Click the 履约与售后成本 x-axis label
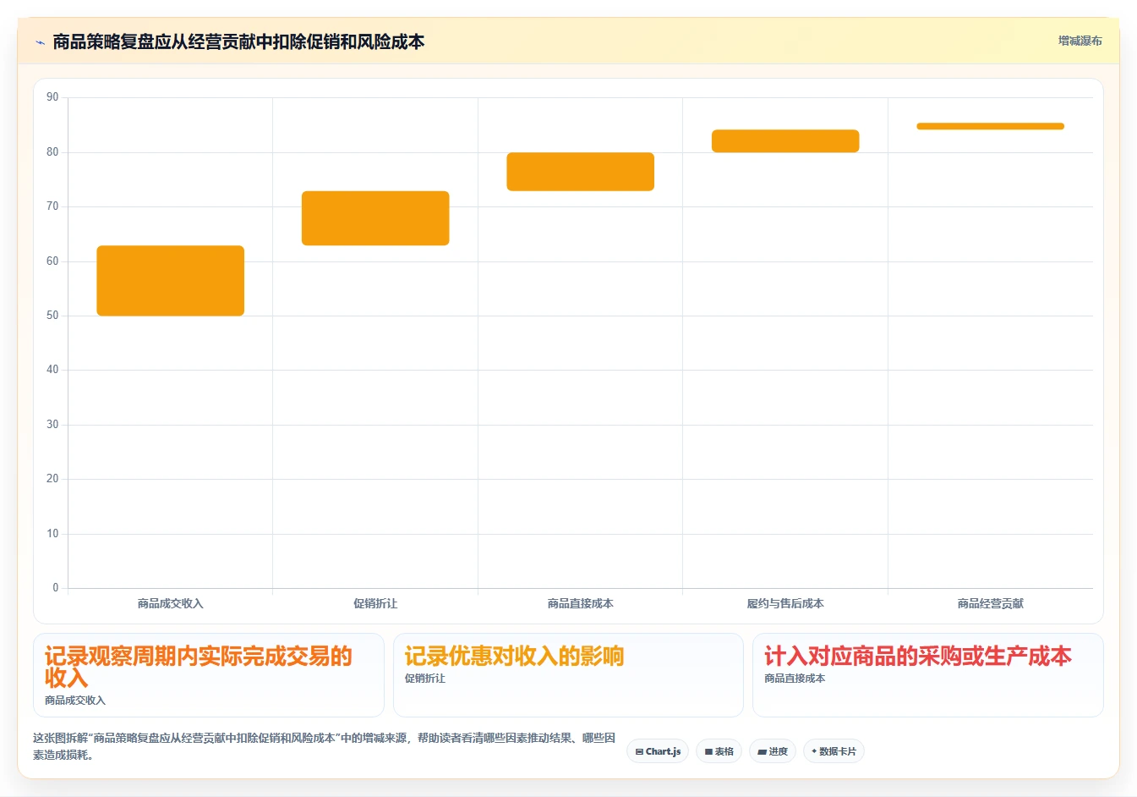Screen dimensions: 1137x797 [x=785, y=603]
